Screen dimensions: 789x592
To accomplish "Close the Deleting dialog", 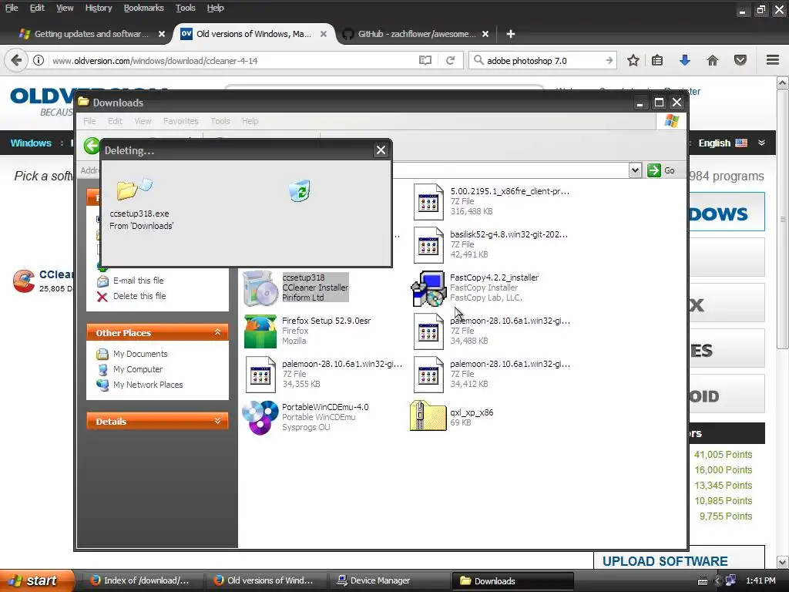I will pos(381,150).
